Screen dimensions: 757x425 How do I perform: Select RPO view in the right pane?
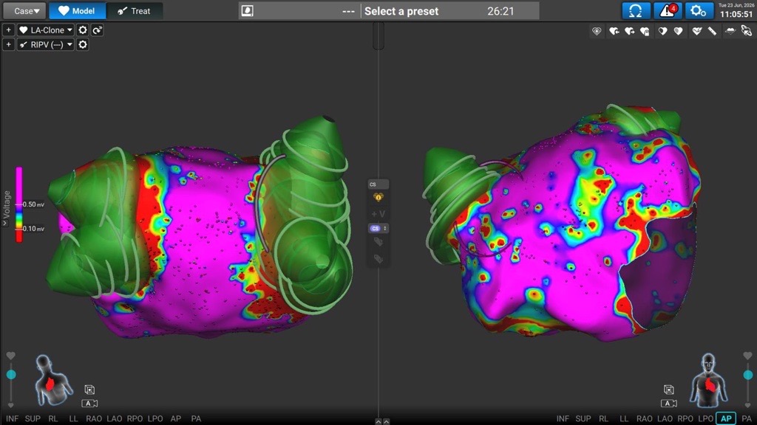coord(685,419)
